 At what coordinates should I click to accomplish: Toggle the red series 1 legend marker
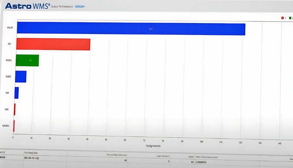pyautogui.click(x=282, y=18)
